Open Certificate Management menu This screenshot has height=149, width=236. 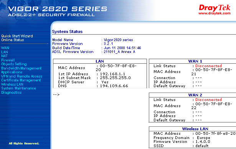[x=21, y=80]
